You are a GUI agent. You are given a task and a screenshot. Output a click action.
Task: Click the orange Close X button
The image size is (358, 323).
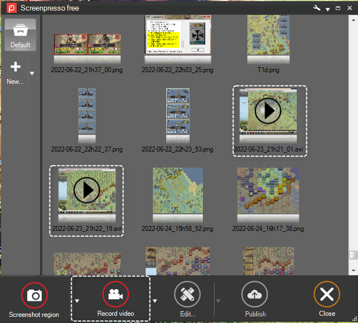[x=327, y=294]
